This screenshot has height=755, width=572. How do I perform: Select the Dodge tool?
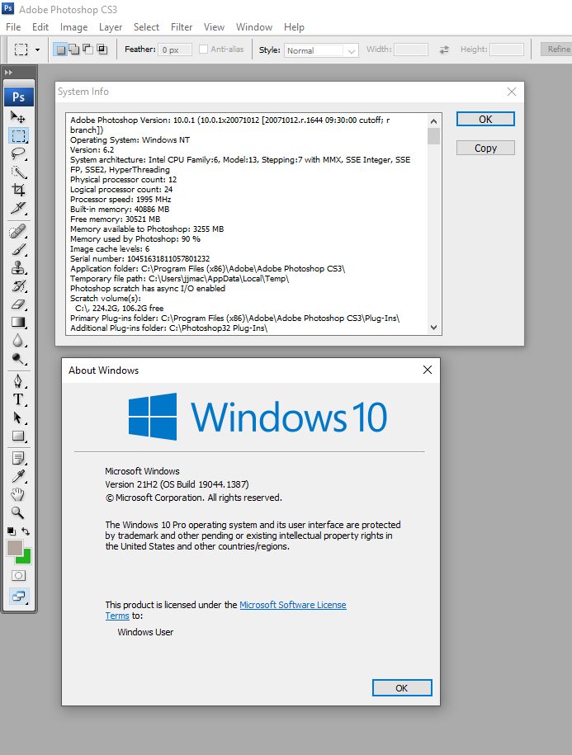point(18,359)
